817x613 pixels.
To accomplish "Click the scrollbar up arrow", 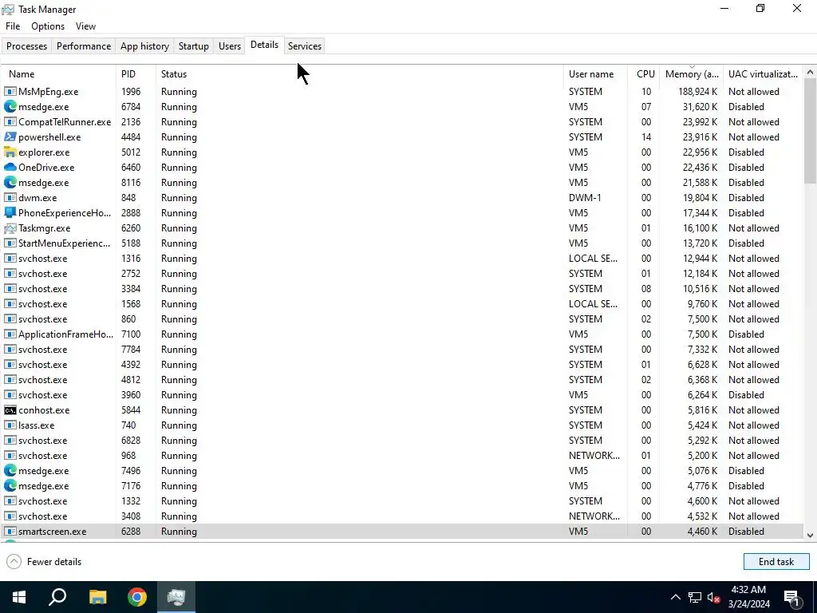I will (810, 73).
